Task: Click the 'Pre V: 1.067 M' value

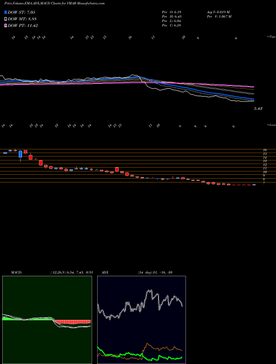Action: [x=219, y=17]
